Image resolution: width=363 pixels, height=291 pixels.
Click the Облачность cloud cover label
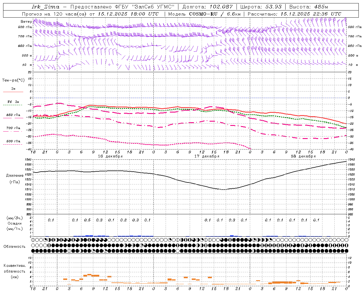click(x=14, y=246)
